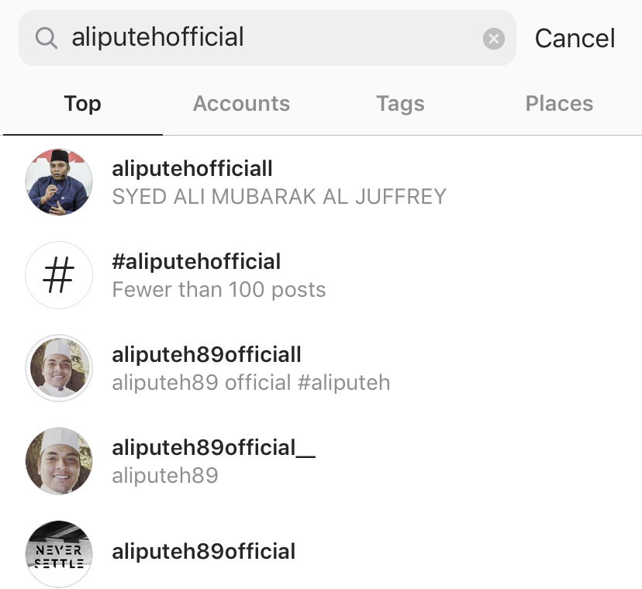Switch to the Accounts tab
This screenshot has width=642, height=589.
(241, 104)
